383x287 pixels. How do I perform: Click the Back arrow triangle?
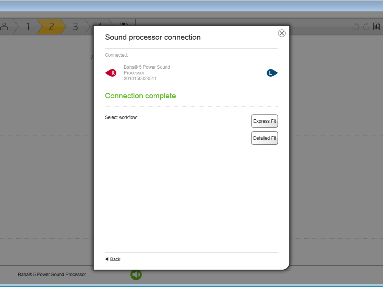pos(107,259)
